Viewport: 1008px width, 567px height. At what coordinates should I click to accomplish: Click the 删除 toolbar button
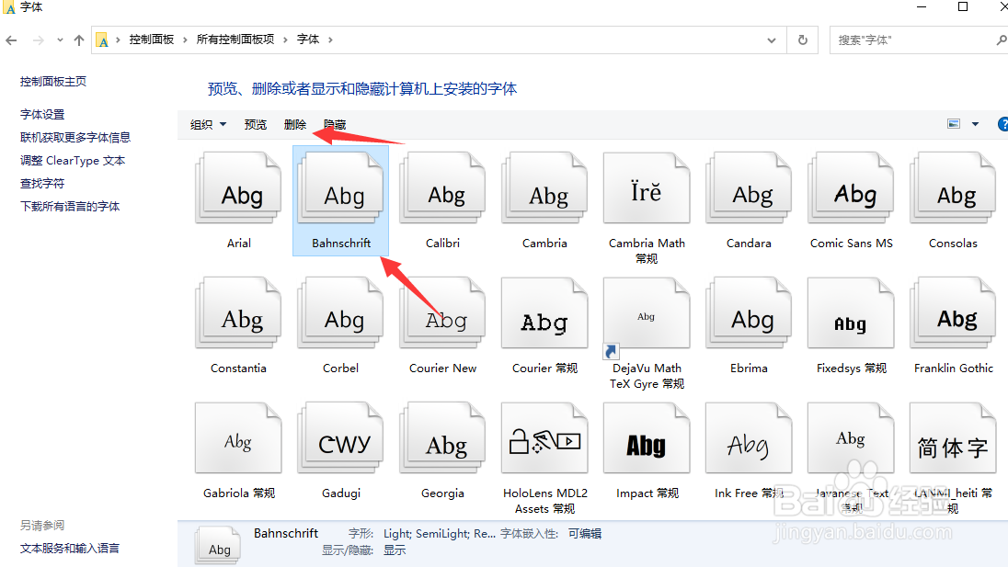click(295, 125)
